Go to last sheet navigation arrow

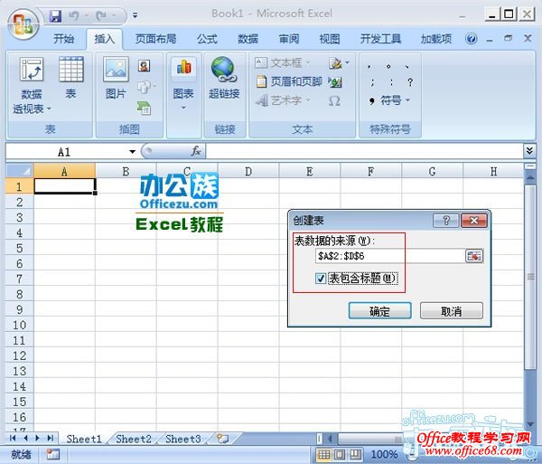click(50, 438)
